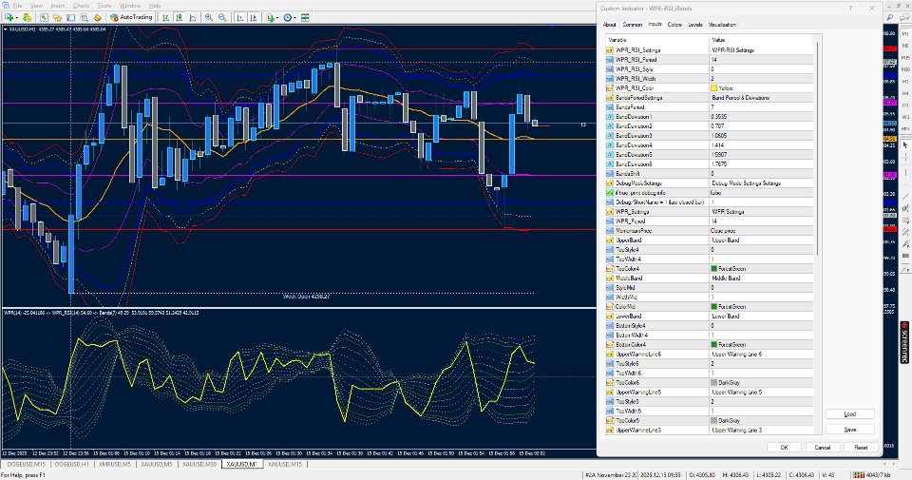Click the ForestGreen swatch for TopColor4
912x480 pixels.
click(x=713, y=269)
